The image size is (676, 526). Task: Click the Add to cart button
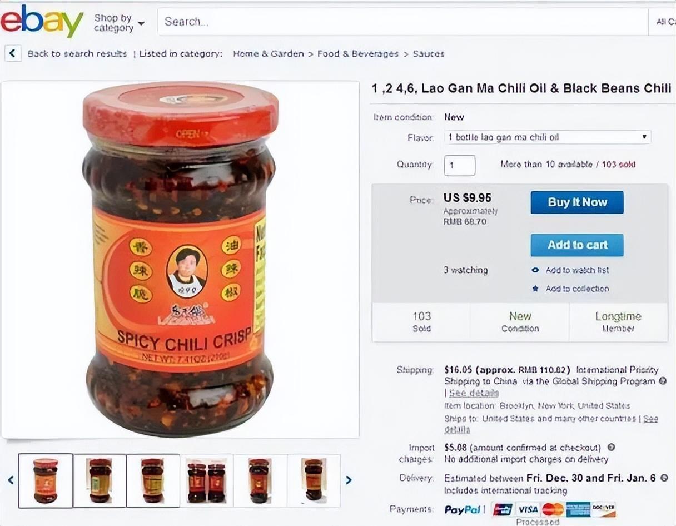577,245
